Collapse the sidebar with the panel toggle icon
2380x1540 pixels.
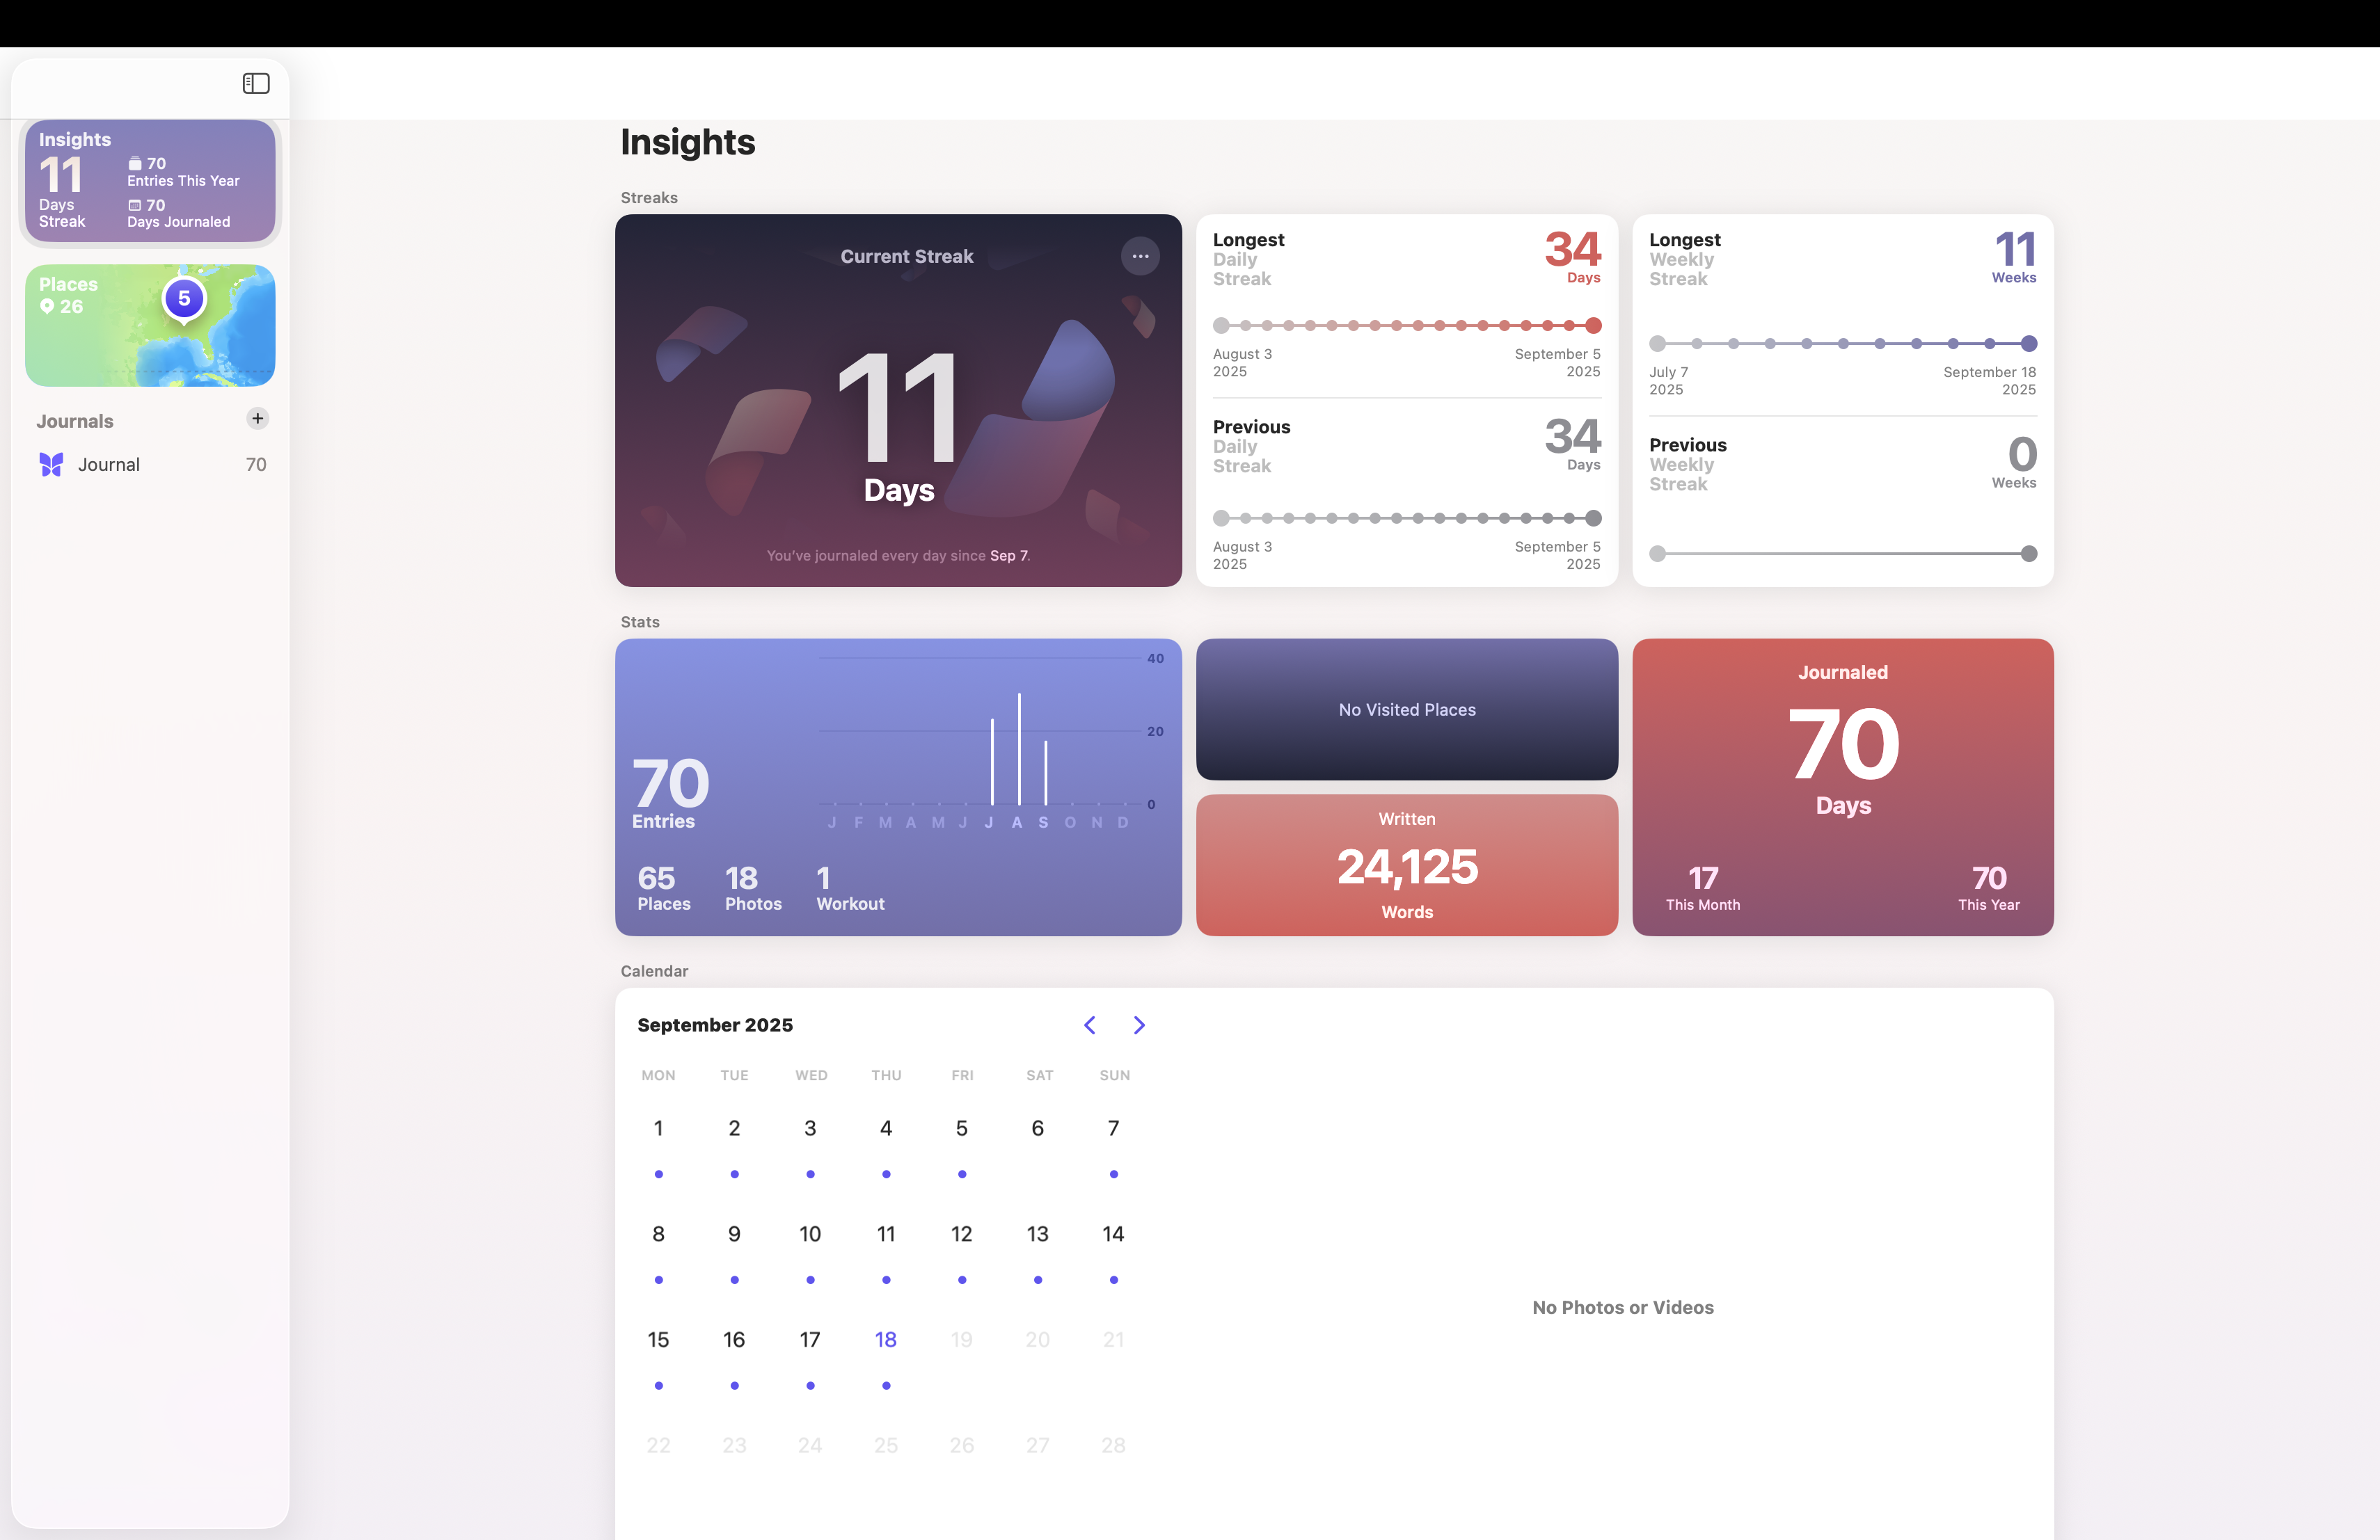click(256, 83)
